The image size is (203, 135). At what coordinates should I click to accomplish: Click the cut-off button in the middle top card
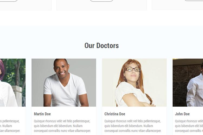tap(101, 1)
